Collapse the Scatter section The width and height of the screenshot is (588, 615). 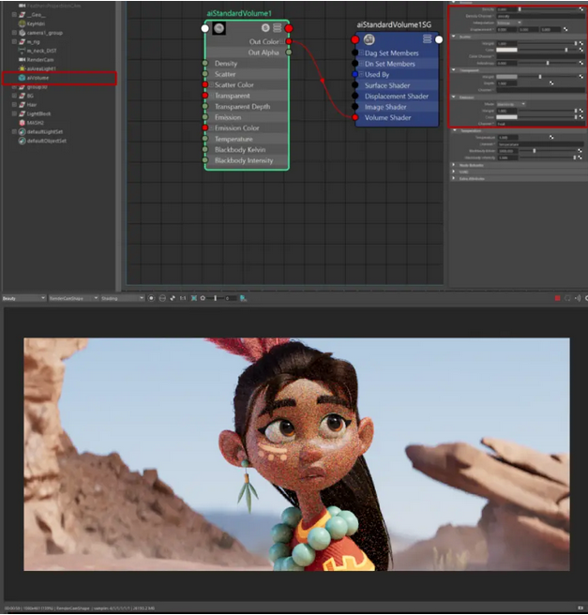pyautogui.click(x=454, y=37)
